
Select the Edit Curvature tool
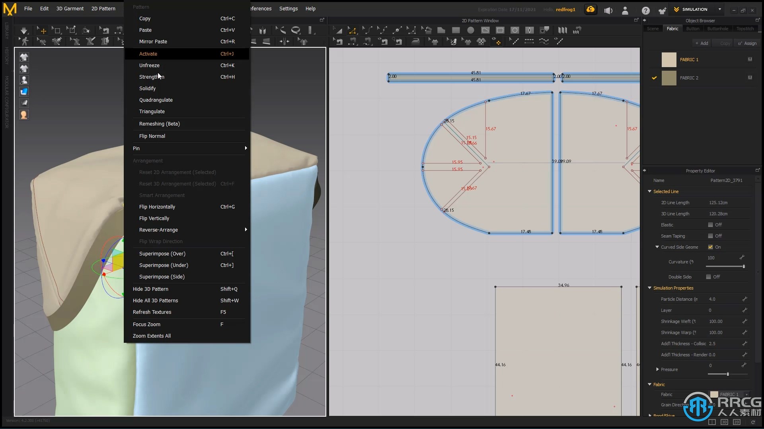point(367,30)
